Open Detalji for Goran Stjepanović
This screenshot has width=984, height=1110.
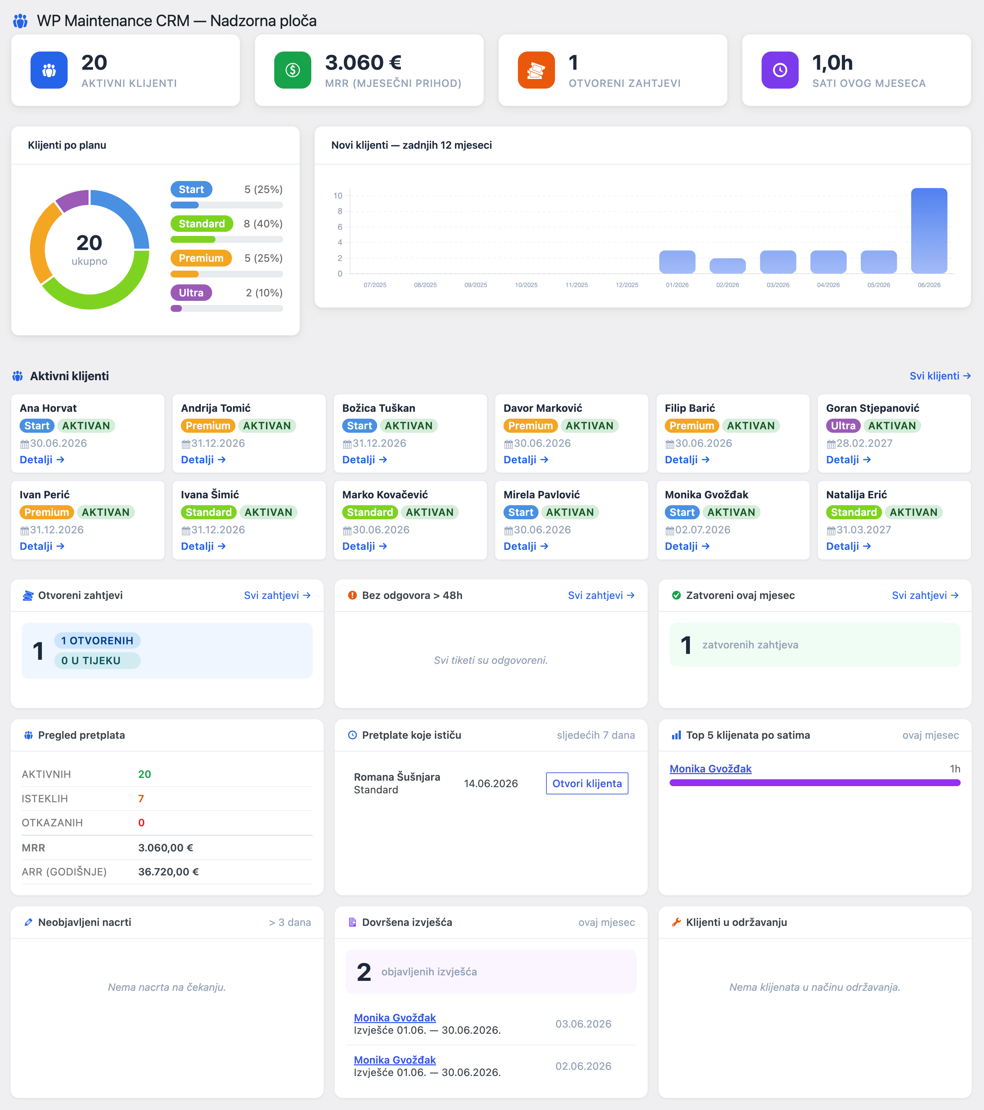tap(848, 460)
